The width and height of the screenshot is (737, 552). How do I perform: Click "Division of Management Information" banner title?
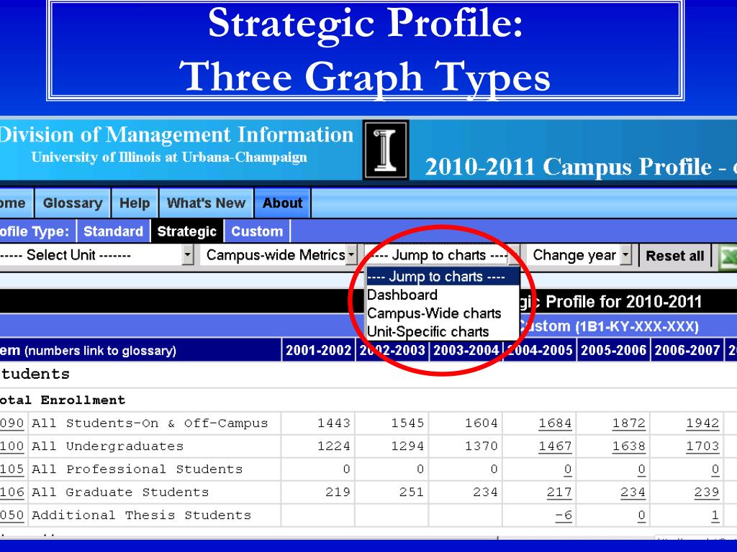click(x=176, y=135)
